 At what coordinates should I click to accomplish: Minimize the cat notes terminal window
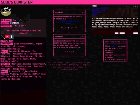click(x=80, y=37)
